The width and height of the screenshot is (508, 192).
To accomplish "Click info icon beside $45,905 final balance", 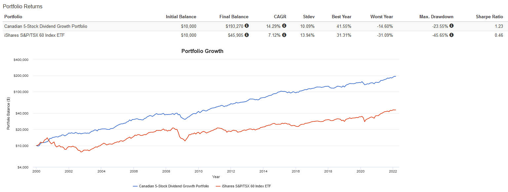I will tap(247, 35).
